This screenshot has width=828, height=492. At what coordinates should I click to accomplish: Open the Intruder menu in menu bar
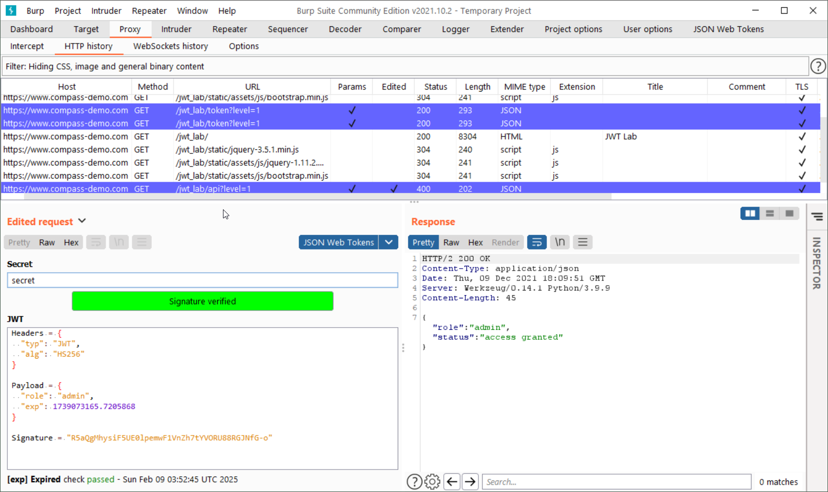[106, 10]
